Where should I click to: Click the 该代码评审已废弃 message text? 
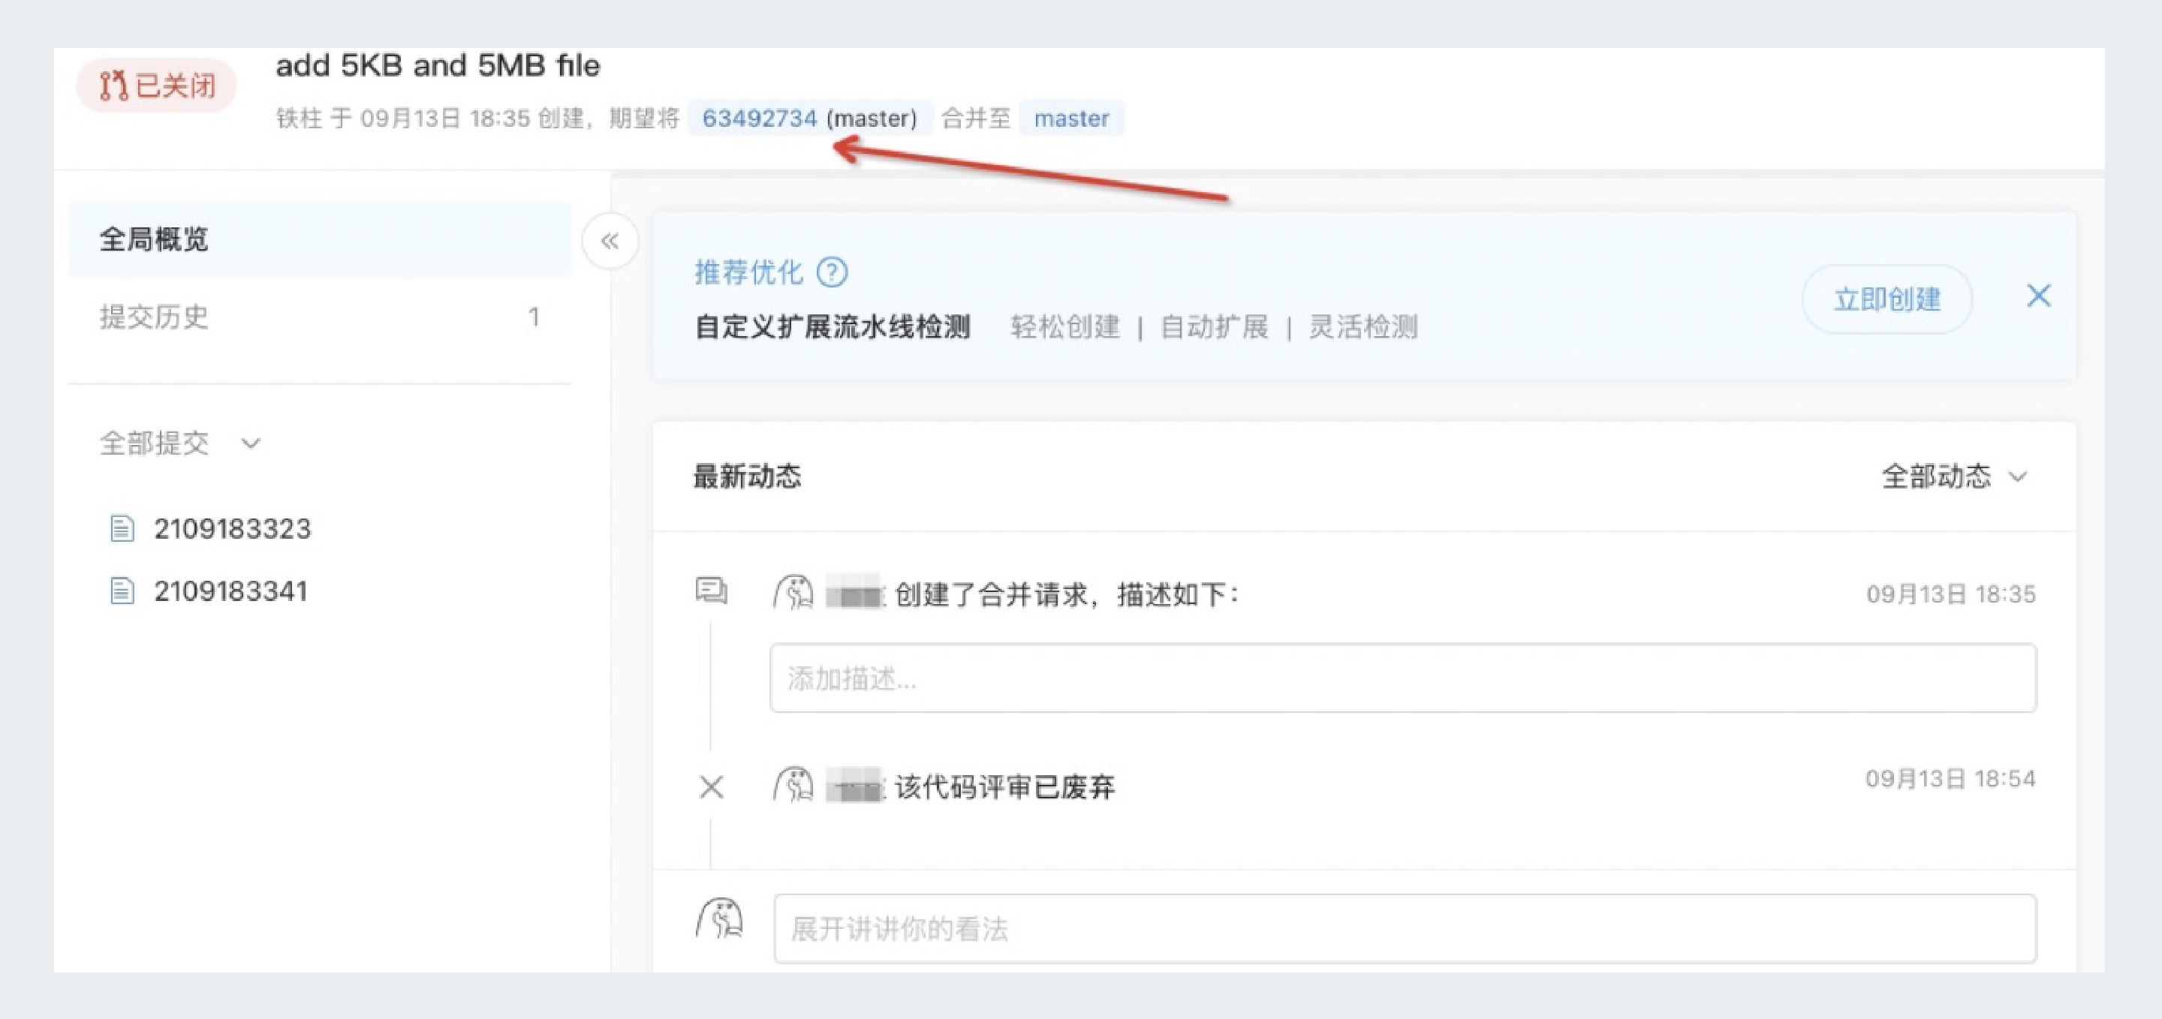point(1004,786)
